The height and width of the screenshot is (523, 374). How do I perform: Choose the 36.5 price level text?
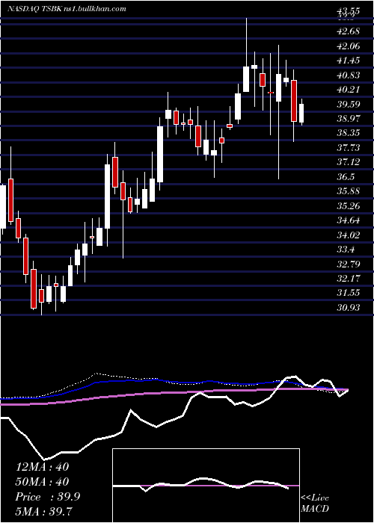click(x=346, y=177)
